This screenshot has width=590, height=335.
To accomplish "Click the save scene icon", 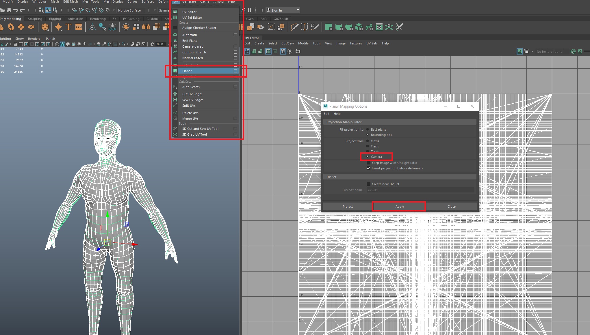I will (9, 10).
